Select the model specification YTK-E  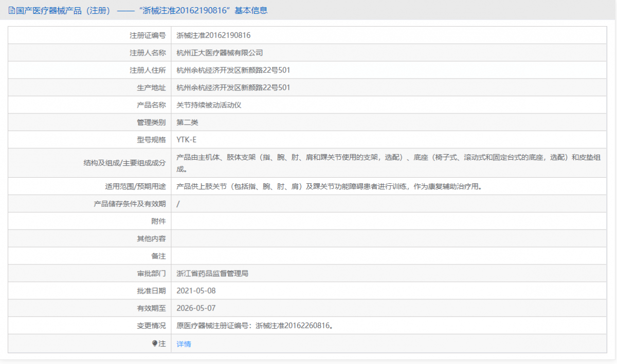pyautogui.click(x=186, y=140)
